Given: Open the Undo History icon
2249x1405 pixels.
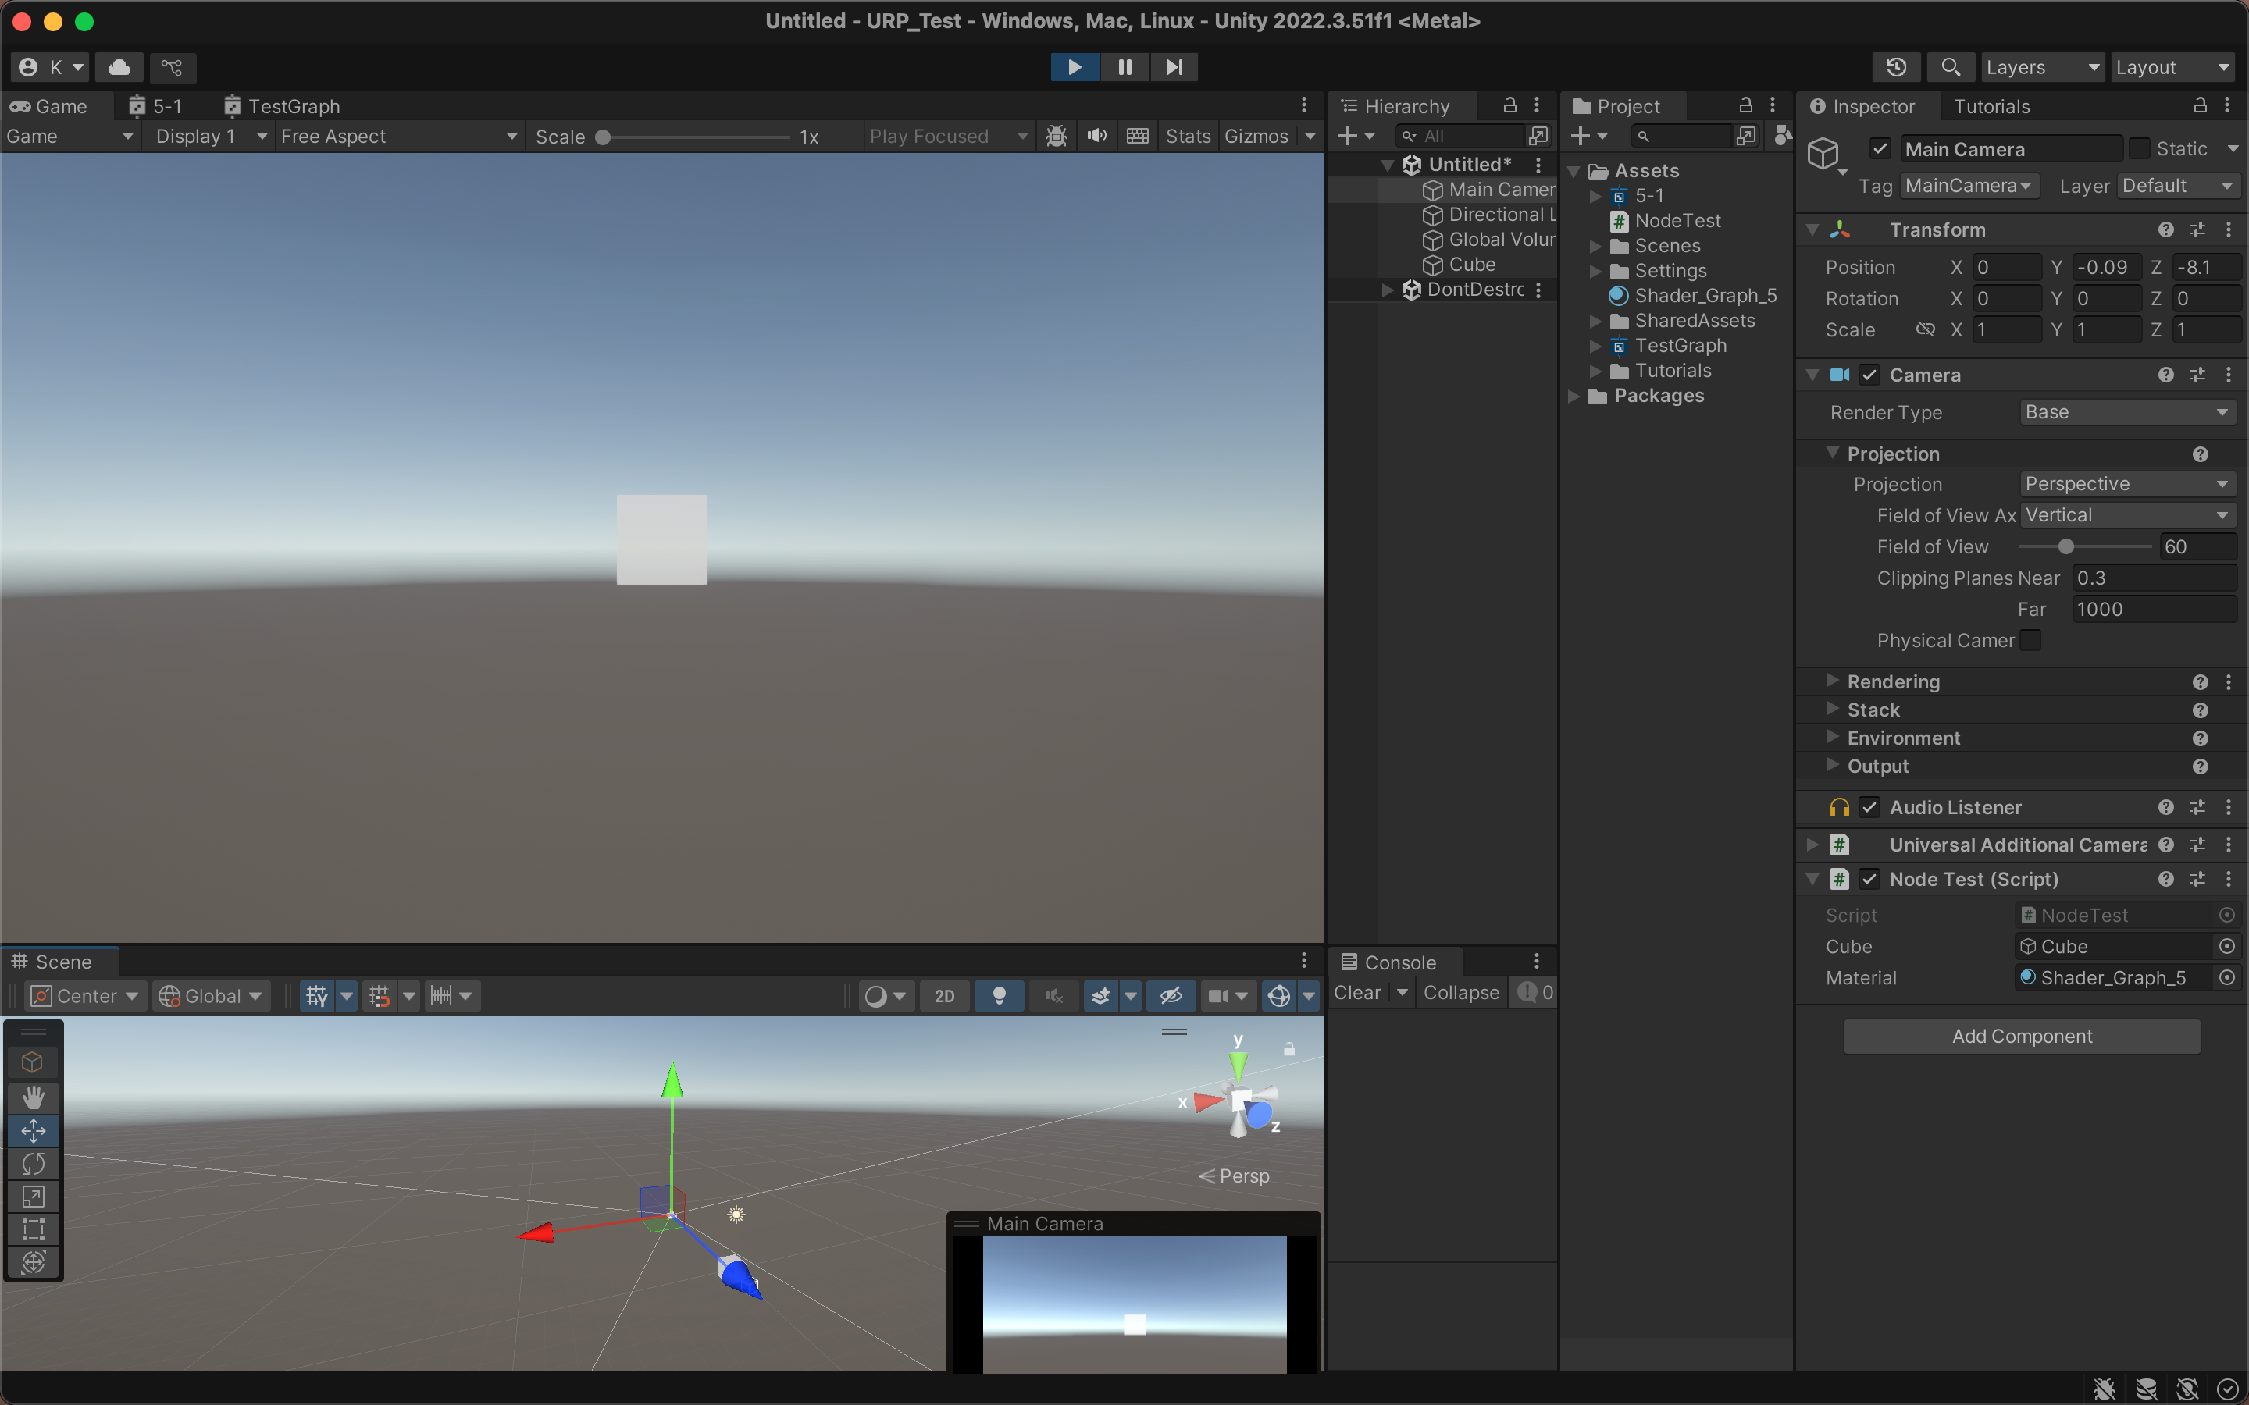Looking at the screenshot, I should (1896, 67).
